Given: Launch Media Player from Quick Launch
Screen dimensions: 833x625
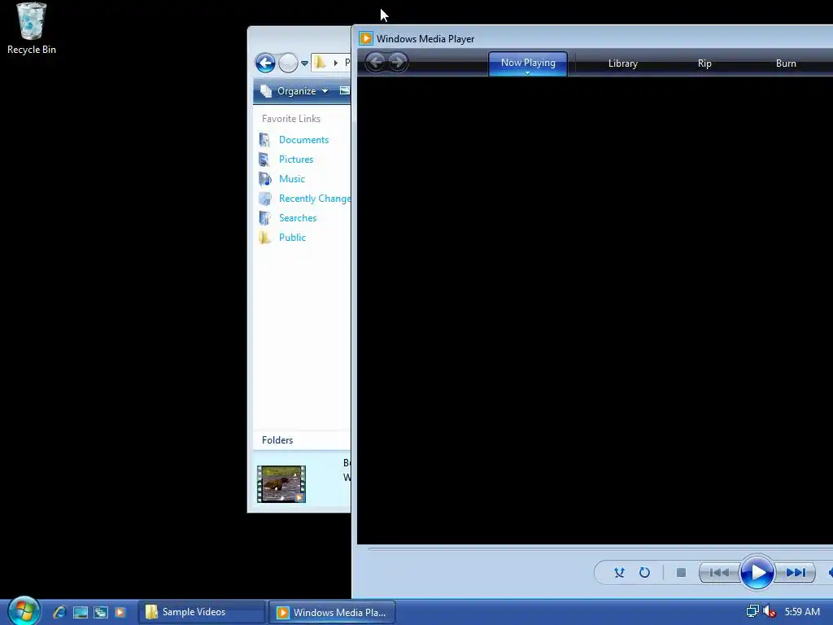Looking at the screenshot, I should [120, 612].
